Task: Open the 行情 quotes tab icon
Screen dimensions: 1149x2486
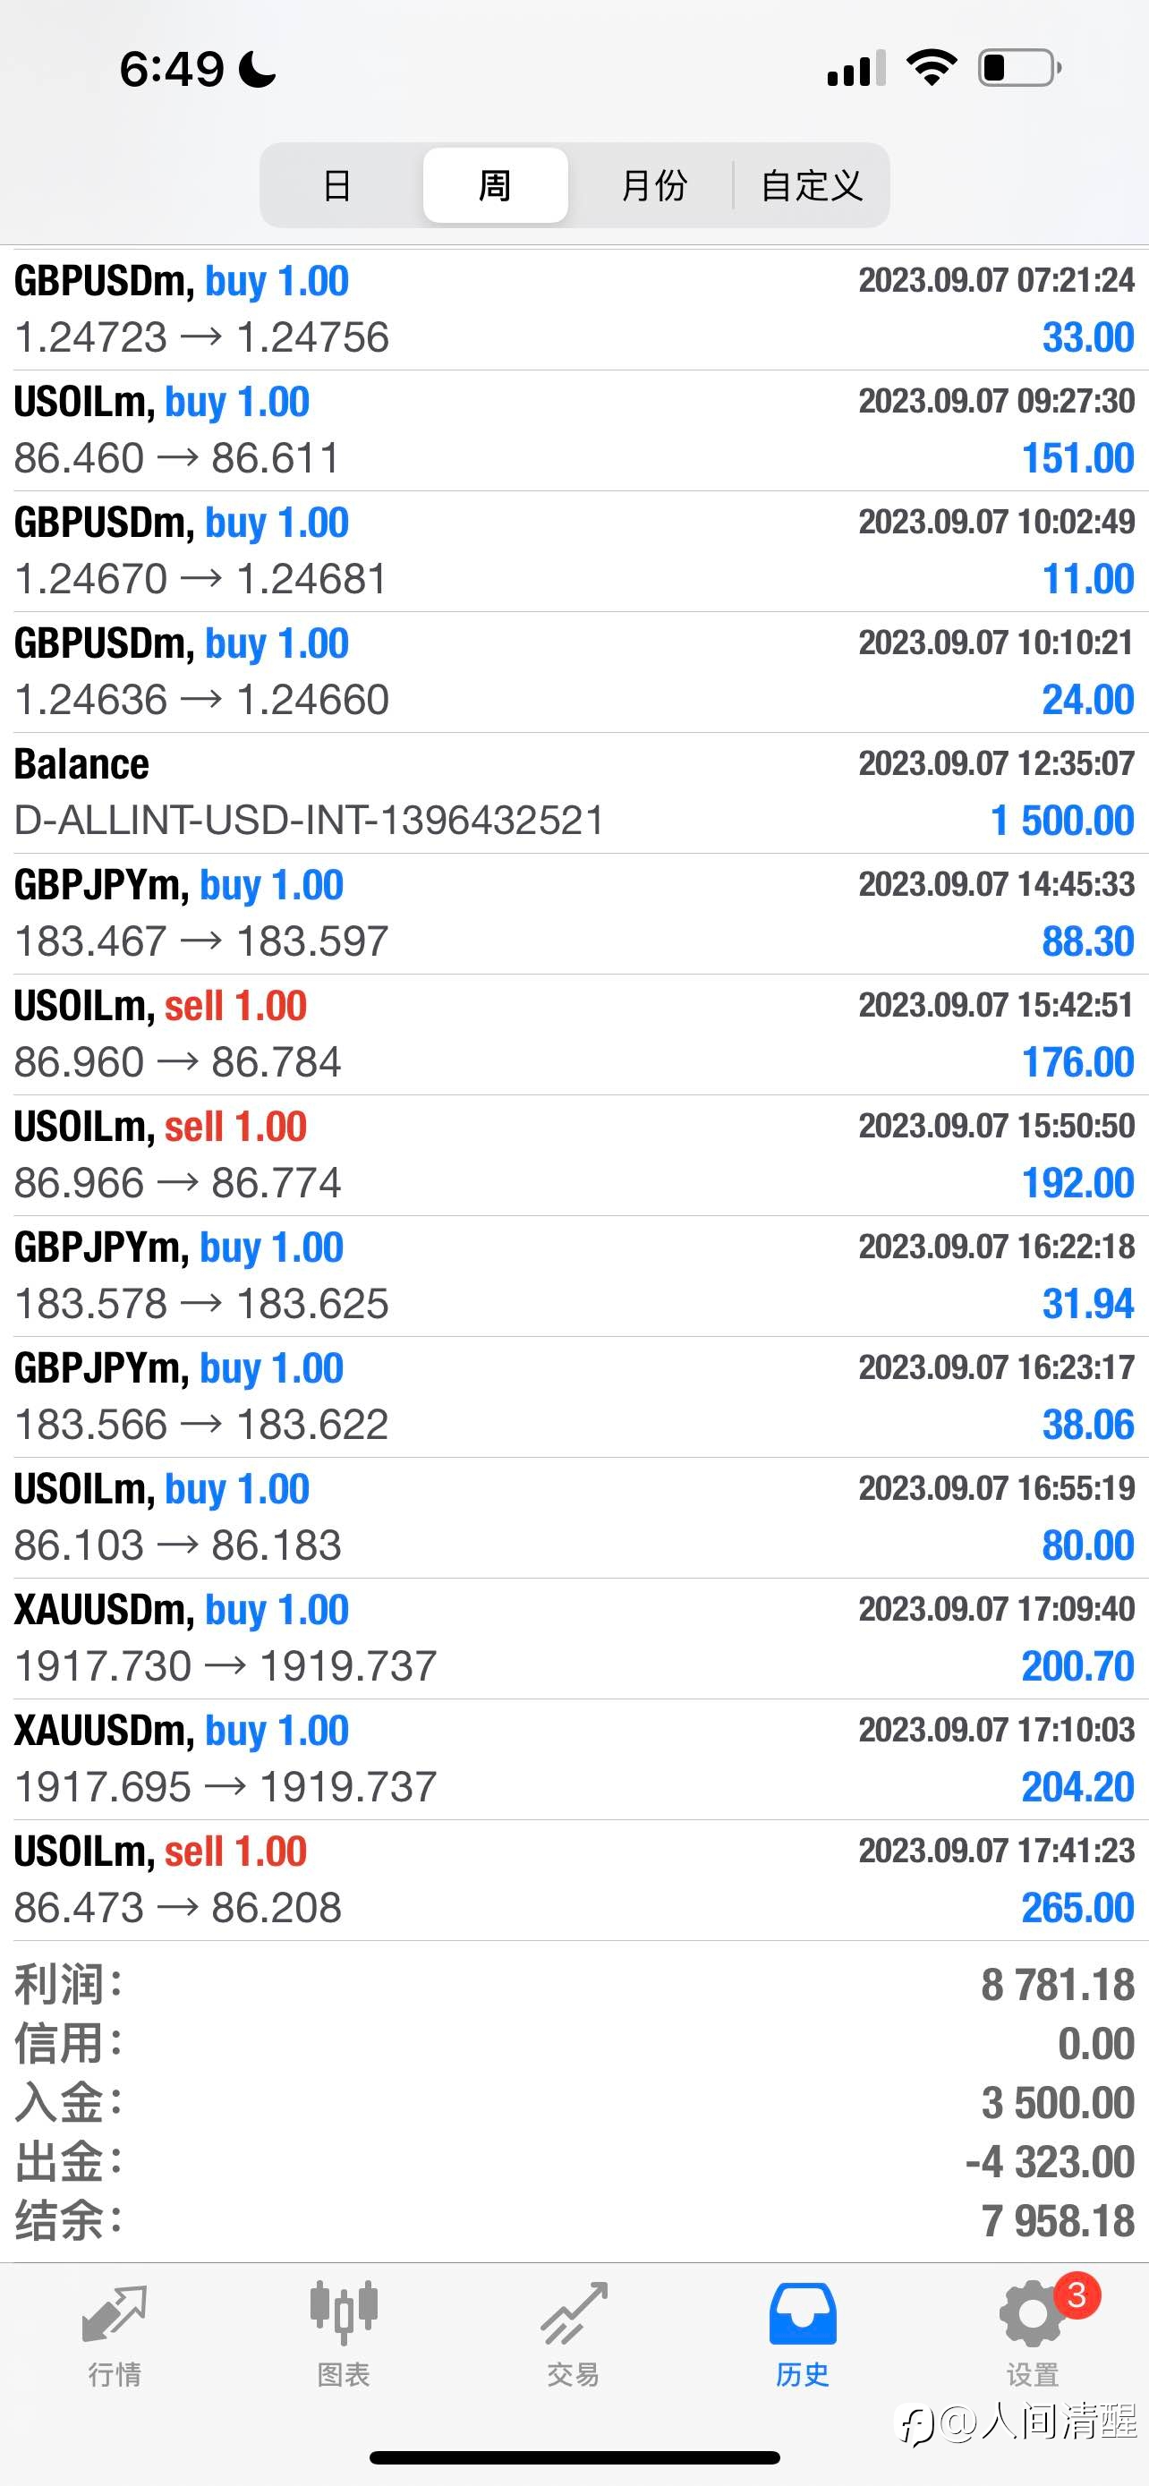Action: tap(114, 2314)
